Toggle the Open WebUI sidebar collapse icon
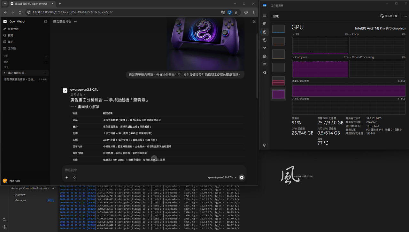409x232 pixels. [45, 21]
